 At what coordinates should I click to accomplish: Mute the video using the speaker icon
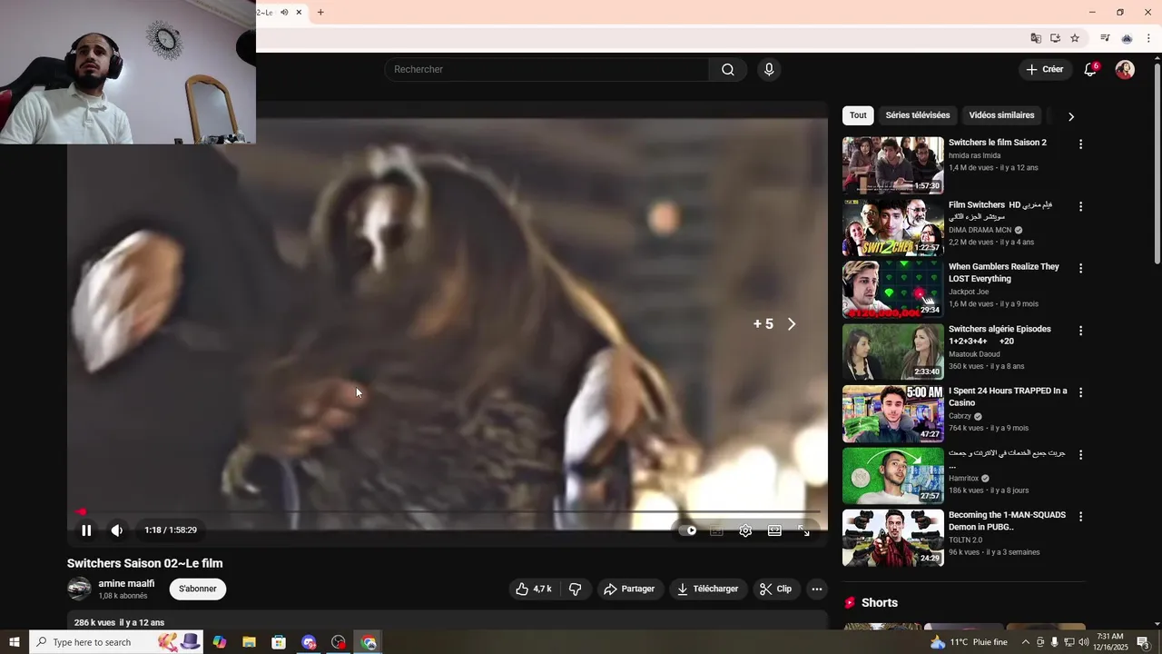click(117, 530)
